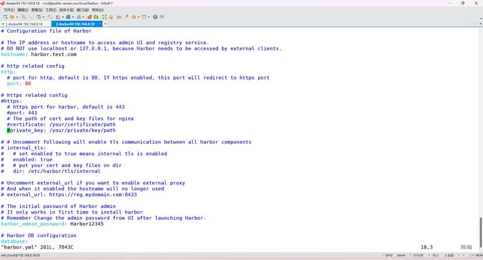Viewport: 483px width, 260px height.
Task: Click the pane layout icon
Action: [144, 17]
